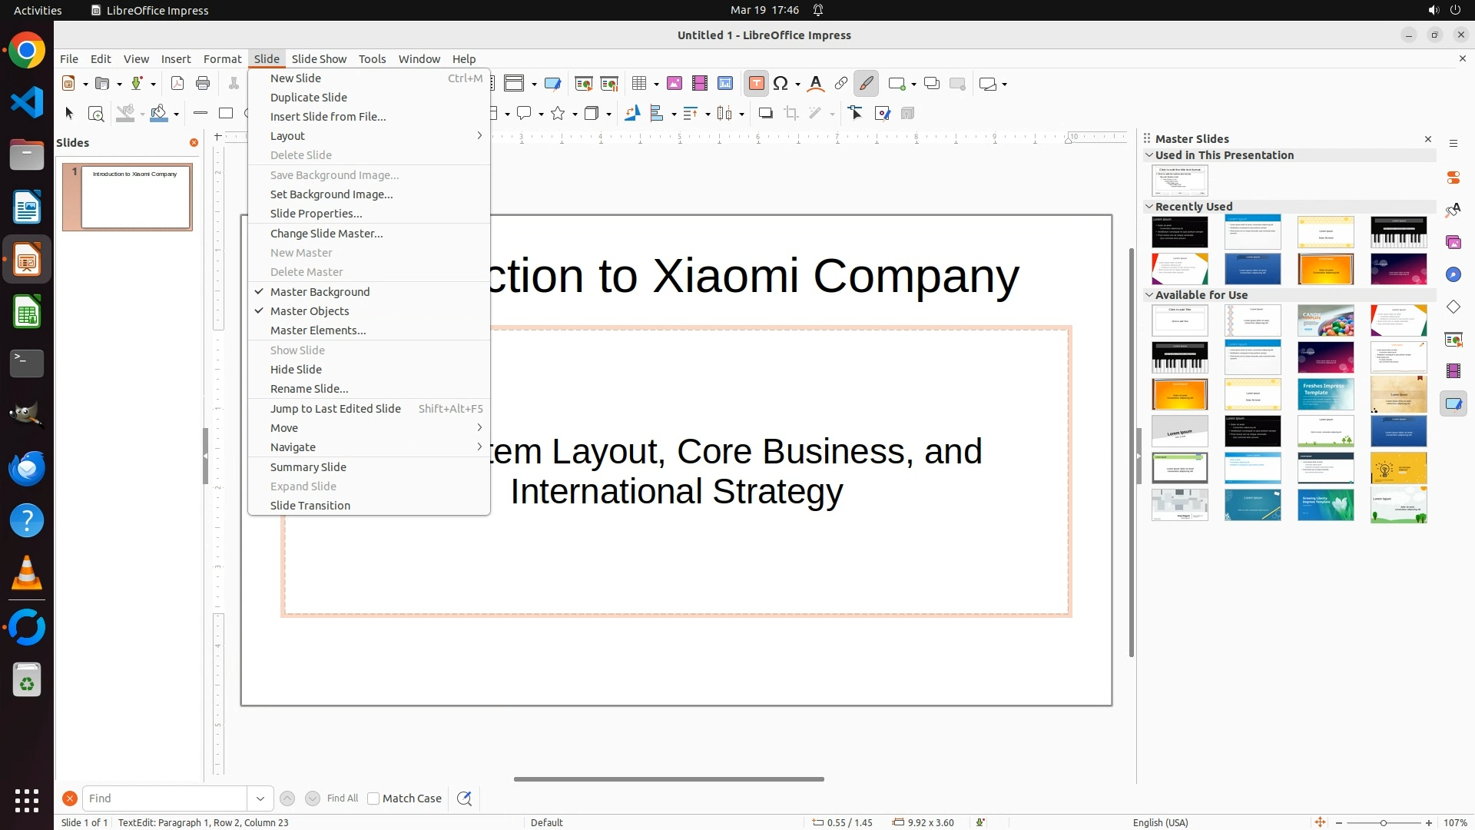Open the Slide Show menu
Viewport: 1475px width, 830px height.
(x=319, y=59)
